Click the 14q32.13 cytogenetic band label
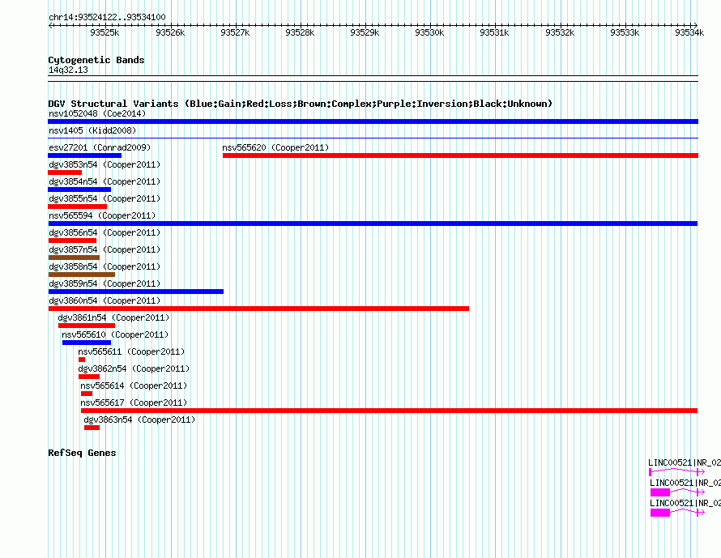Screen dimensions: 721x558 68,70
